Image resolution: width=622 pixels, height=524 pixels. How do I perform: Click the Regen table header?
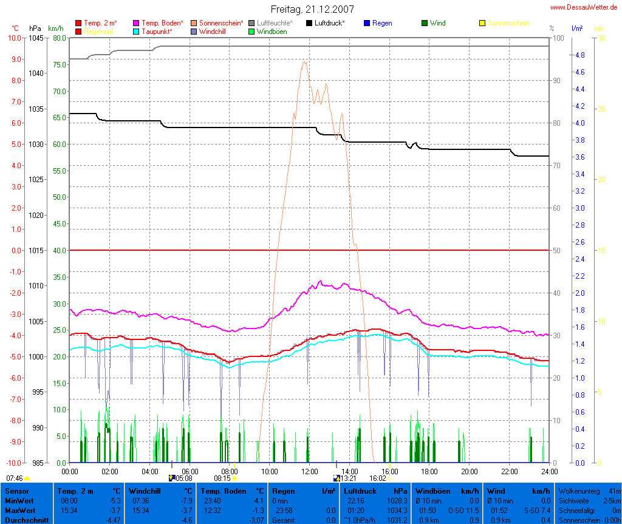282,491
